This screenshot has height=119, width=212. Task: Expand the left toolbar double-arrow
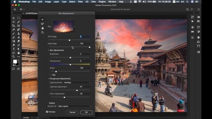click(12, 13)
